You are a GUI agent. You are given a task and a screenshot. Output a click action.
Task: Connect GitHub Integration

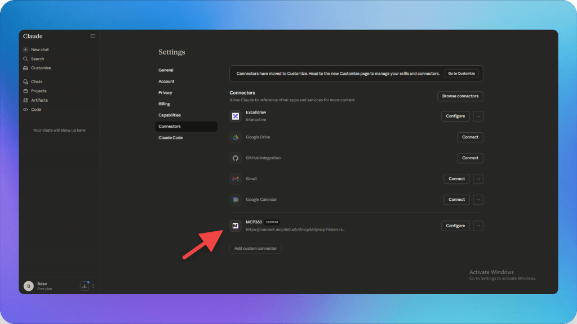pos(470,158)
